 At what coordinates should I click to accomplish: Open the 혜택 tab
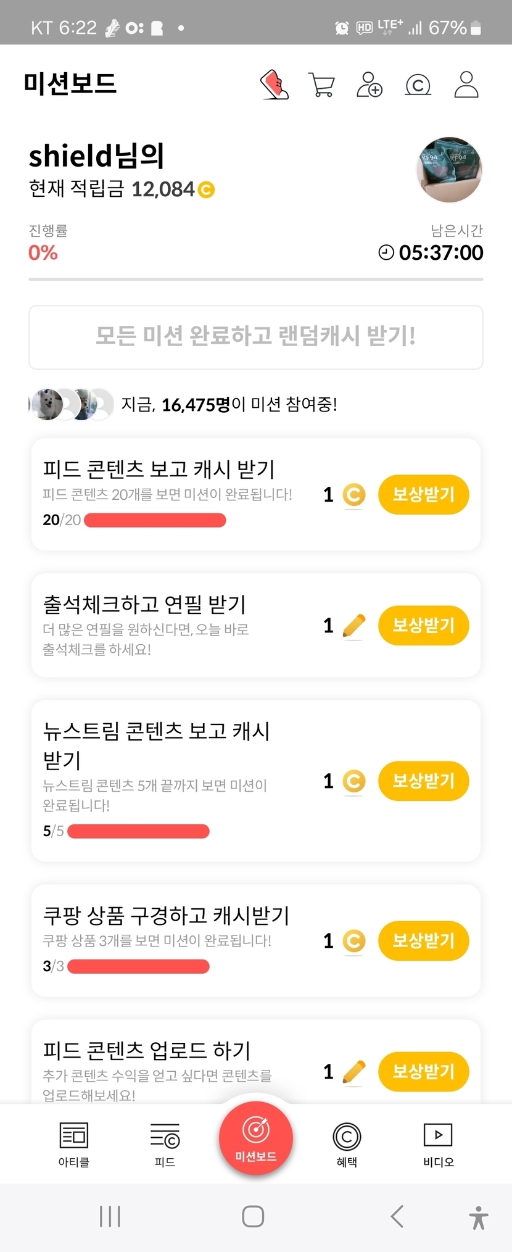pos(347,1145)
